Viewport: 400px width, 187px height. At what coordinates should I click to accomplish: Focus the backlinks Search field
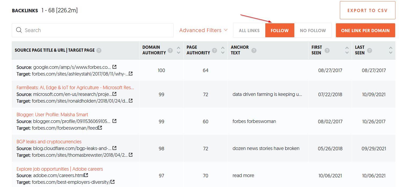click(x=93, y=30)
